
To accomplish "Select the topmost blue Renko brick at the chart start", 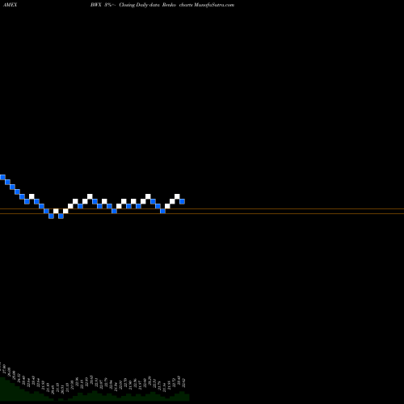I will tap(2, 177).
